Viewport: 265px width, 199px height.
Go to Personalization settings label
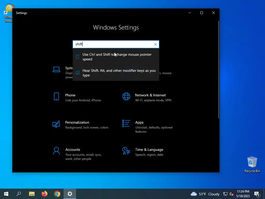[77, 122]
